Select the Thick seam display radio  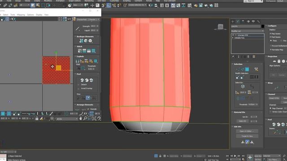271,41
